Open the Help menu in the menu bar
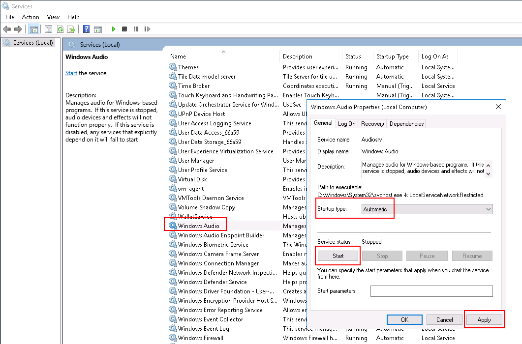The height and width of the screenshot is (344, 522). coord(73,17)
